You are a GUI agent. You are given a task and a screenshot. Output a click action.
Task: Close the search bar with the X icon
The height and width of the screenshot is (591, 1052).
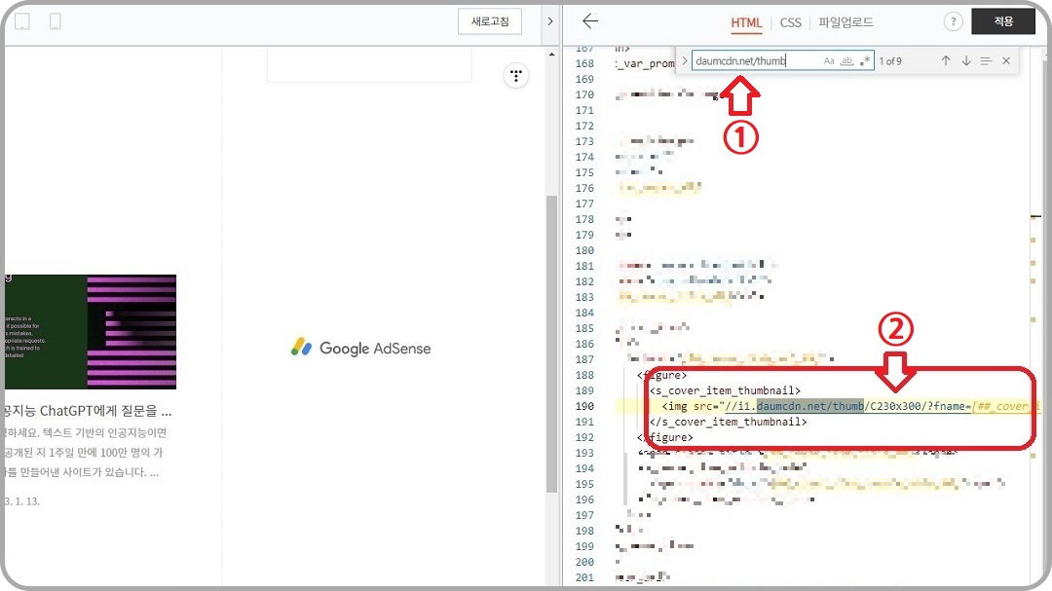(x=1006, y=60)
